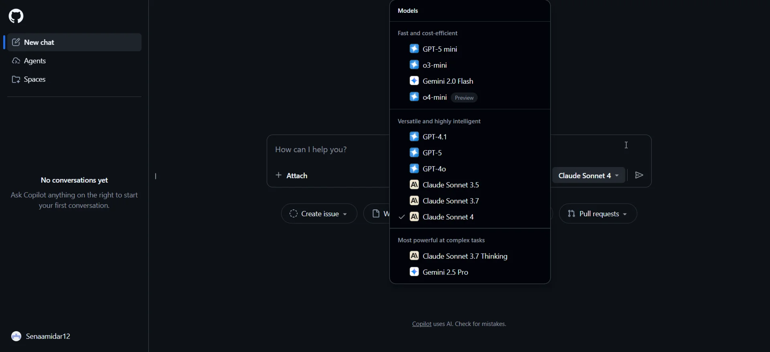Click the Gemini 2.0 Flash icon
Image resolution: width=770 pixels, height=352 pixels.
click(x=414, y=81)
